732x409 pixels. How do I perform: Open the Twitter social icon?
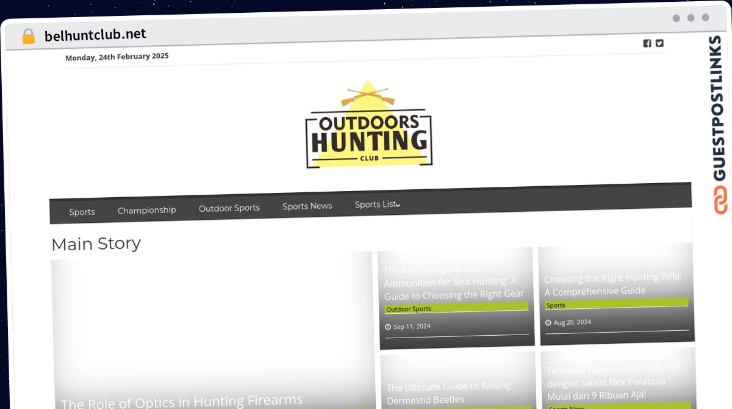click(x=659, y=43)
